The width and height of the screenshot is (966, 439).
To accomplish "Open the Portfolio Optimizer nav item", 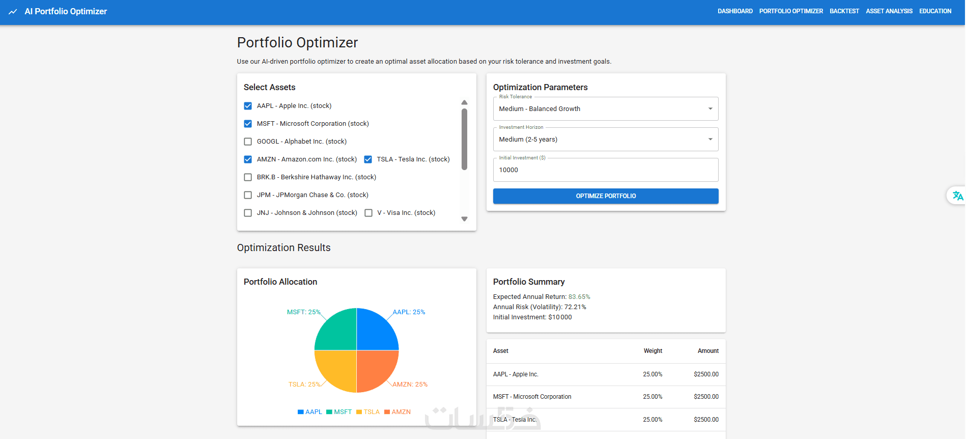I will [791, 11].
